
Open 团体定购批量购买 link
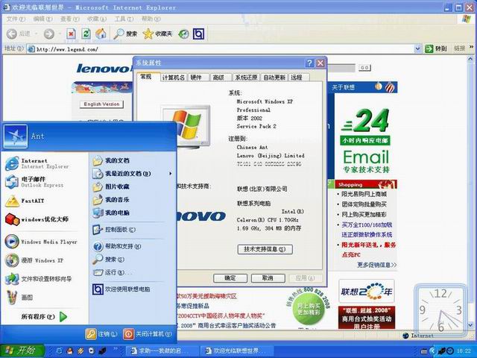(364, 204)
